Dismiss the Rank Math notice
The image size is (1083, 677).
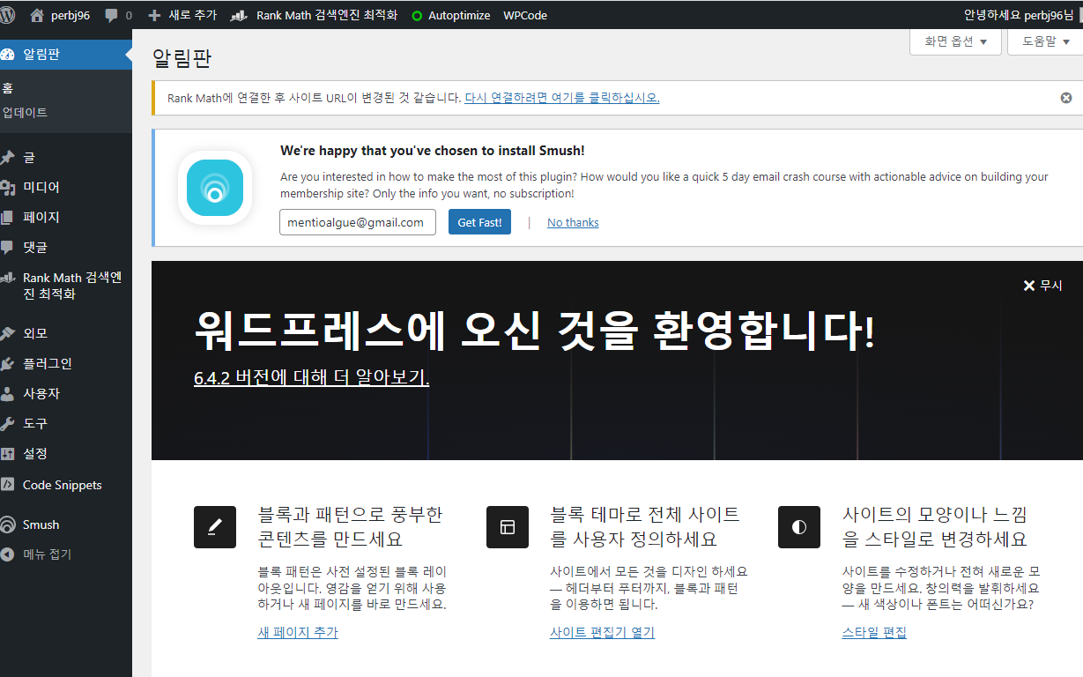pos(1066,98)
